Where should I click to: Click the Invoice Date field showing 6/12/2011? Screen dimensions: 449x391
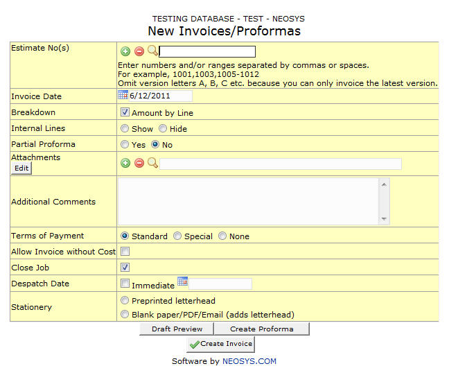161,96
